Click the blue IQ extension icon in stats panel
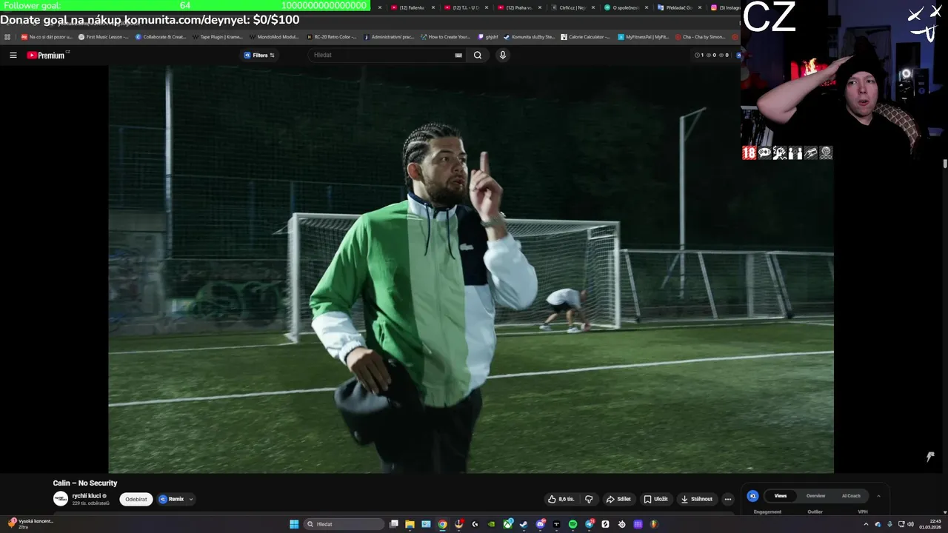Image resolution: width=948 pixels, height=533 pixels. 752,496
